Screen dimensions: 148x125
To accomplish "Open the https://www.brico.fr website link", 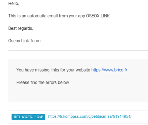I will 109,70.
